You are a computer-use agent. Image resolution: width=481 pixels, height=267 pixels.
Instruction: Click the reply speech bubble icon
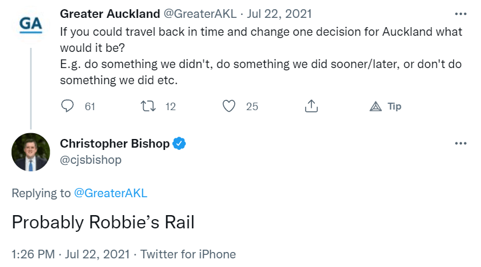point(67,106)
